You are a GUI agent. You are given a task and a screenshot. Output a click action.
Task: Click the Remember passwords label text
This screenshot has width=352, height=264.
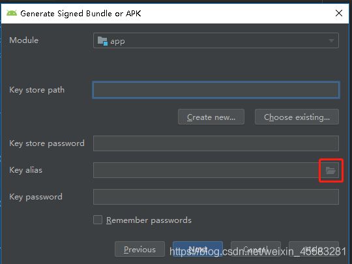149,220
